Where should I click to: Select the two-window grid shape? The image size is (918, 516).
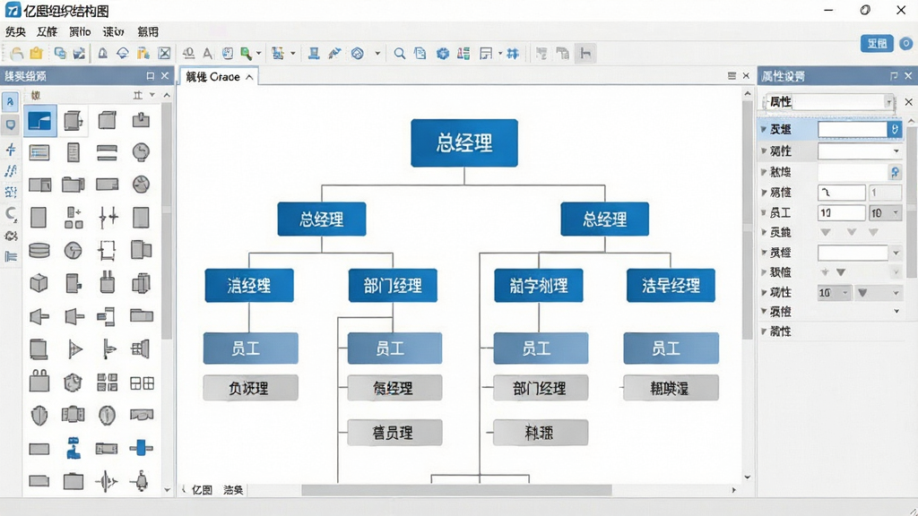142,383
